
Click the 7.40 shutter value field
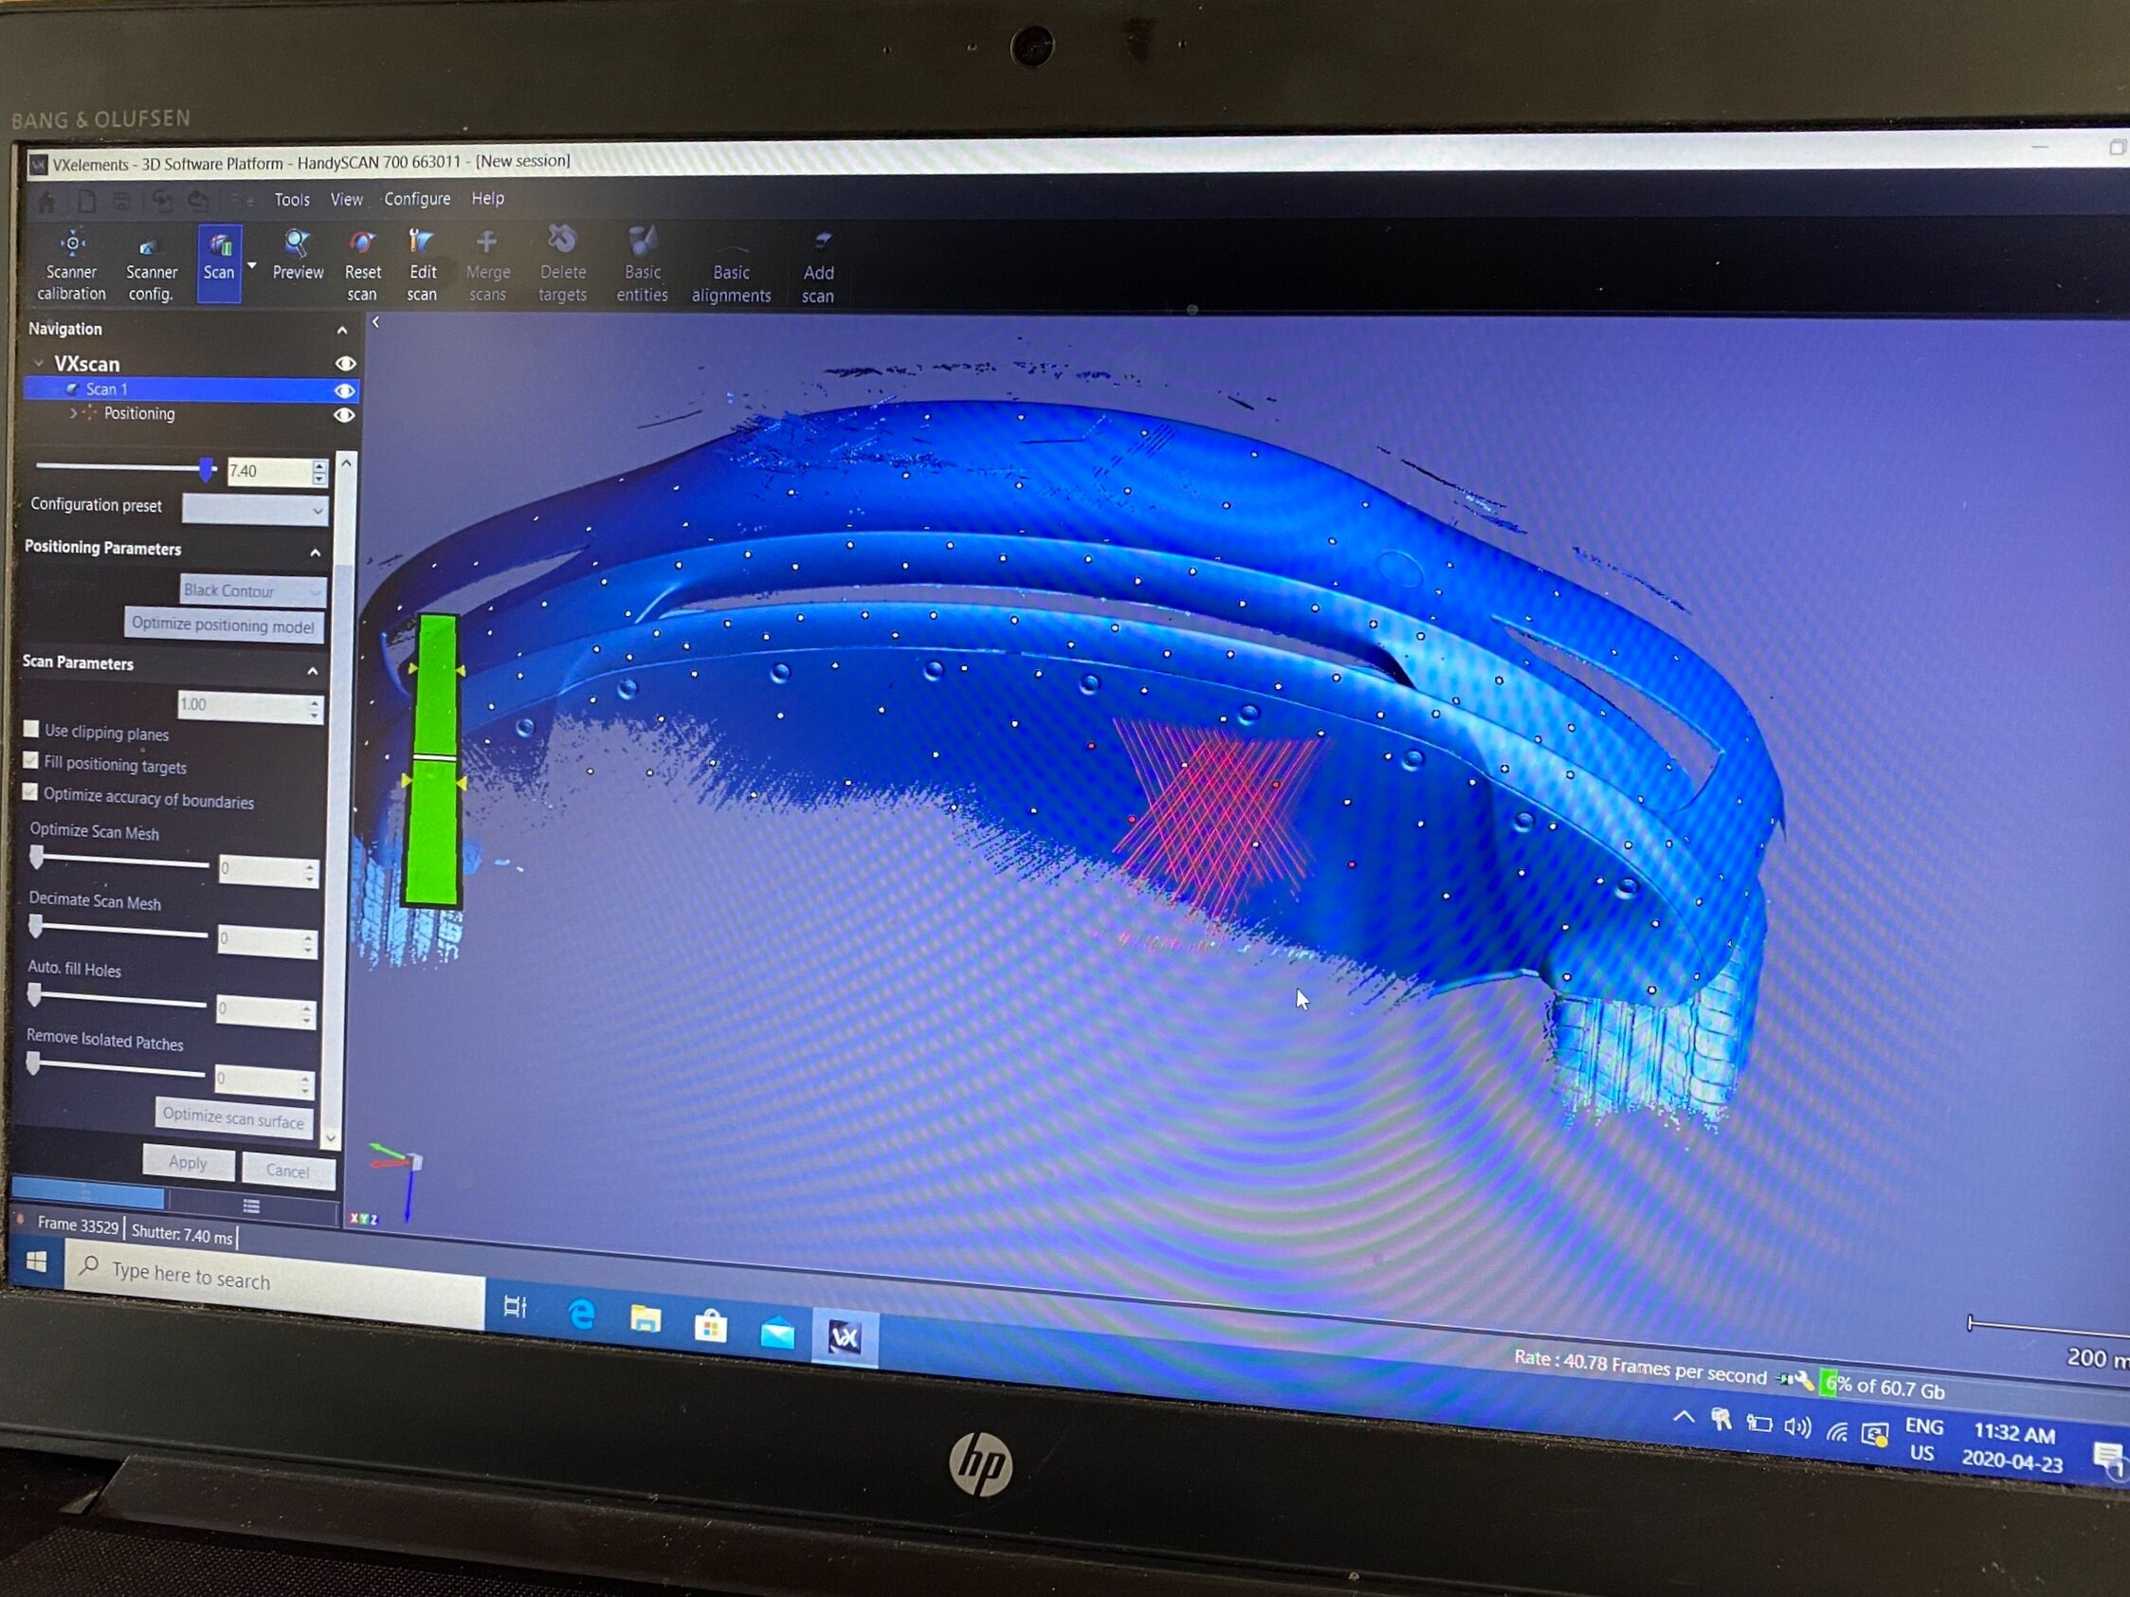pyautogui.click(x=268, y=471)
